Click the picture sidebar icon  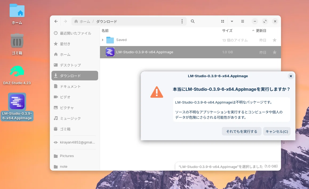pos(56,108)
